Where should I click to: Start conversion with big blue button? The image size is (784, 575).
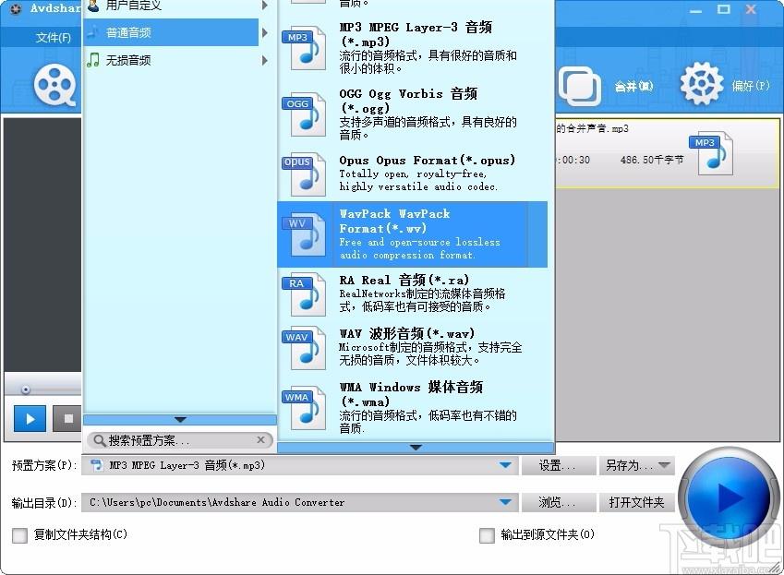(728, 498)
